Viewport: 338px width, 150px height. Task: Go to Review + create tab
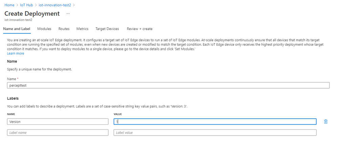pyautogui.click(x=139, y=29)
